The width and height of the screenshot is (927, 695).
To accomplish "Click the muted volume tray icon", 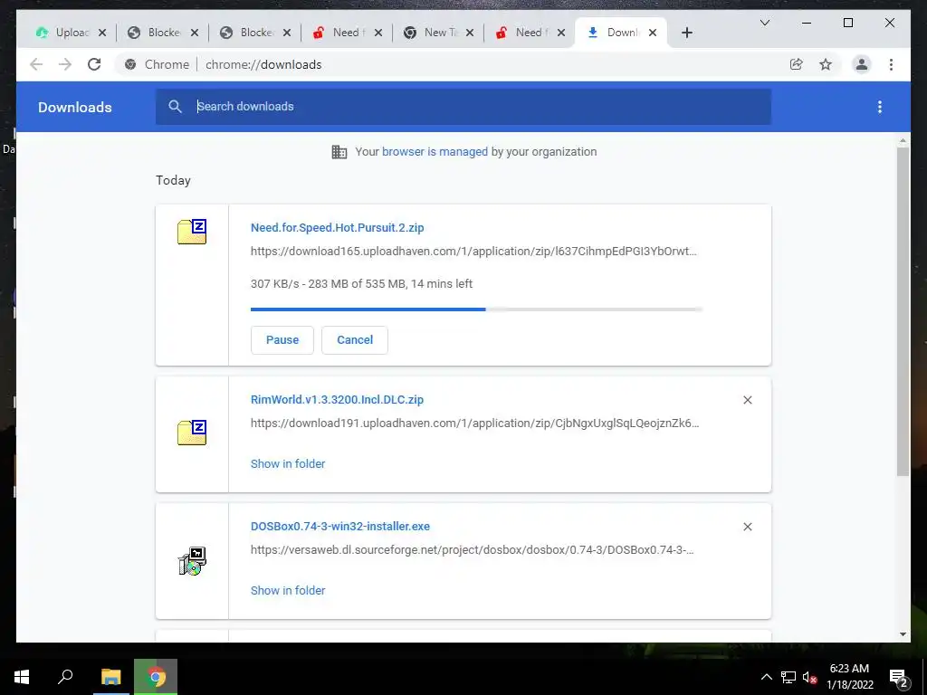I will pyautogui.click(x=810, y=677).
